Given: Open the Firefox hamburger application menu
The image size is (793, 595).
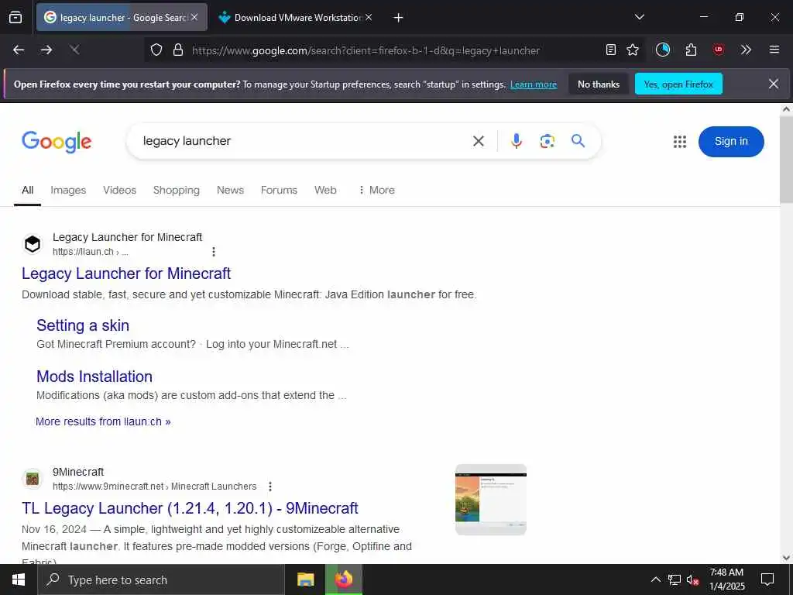Looking at the screenshot, I should click(x=774, y=50).
